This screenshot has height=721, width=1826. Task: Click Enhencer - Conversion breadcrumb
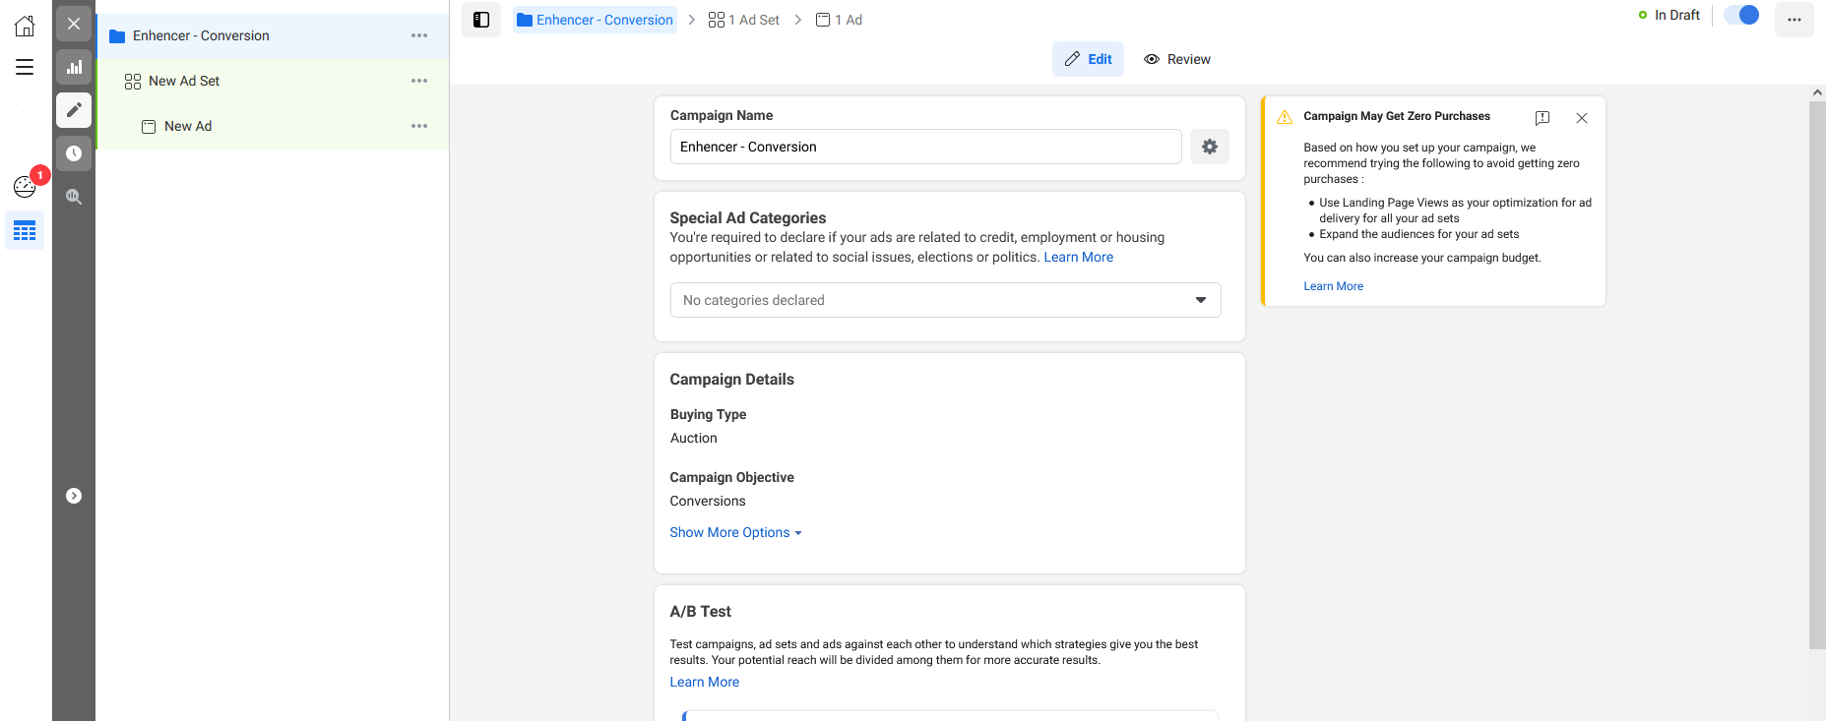coord(595,20)
